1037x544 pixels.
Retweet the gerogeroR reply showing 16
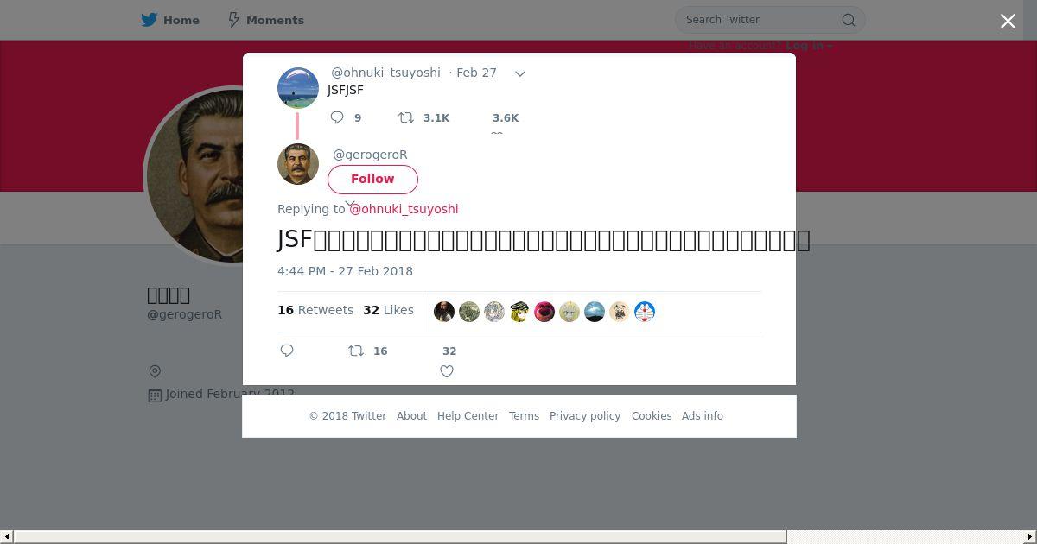point(356,351)
